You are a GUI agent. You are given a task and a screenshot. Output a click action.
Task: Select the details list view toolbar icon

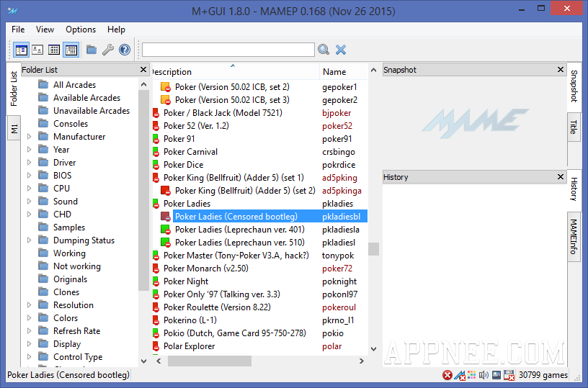[x=54, y=50]
